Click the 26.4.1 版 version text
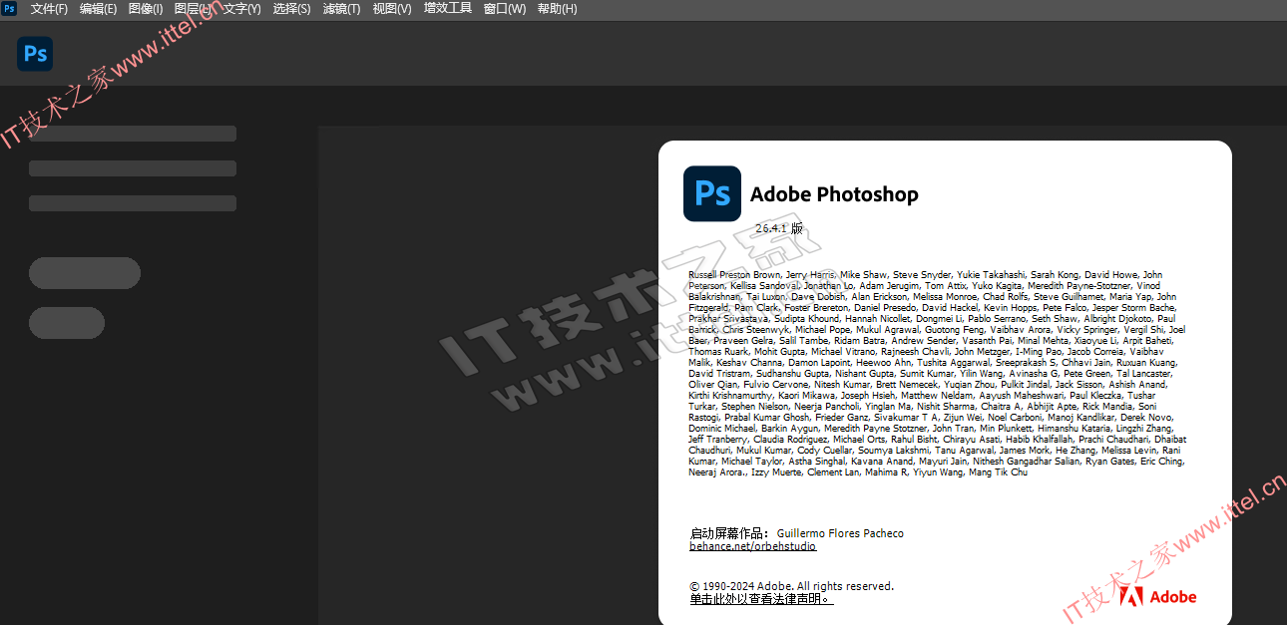The width and height of the screenshot is (1287, 625). tap(778, 228)
